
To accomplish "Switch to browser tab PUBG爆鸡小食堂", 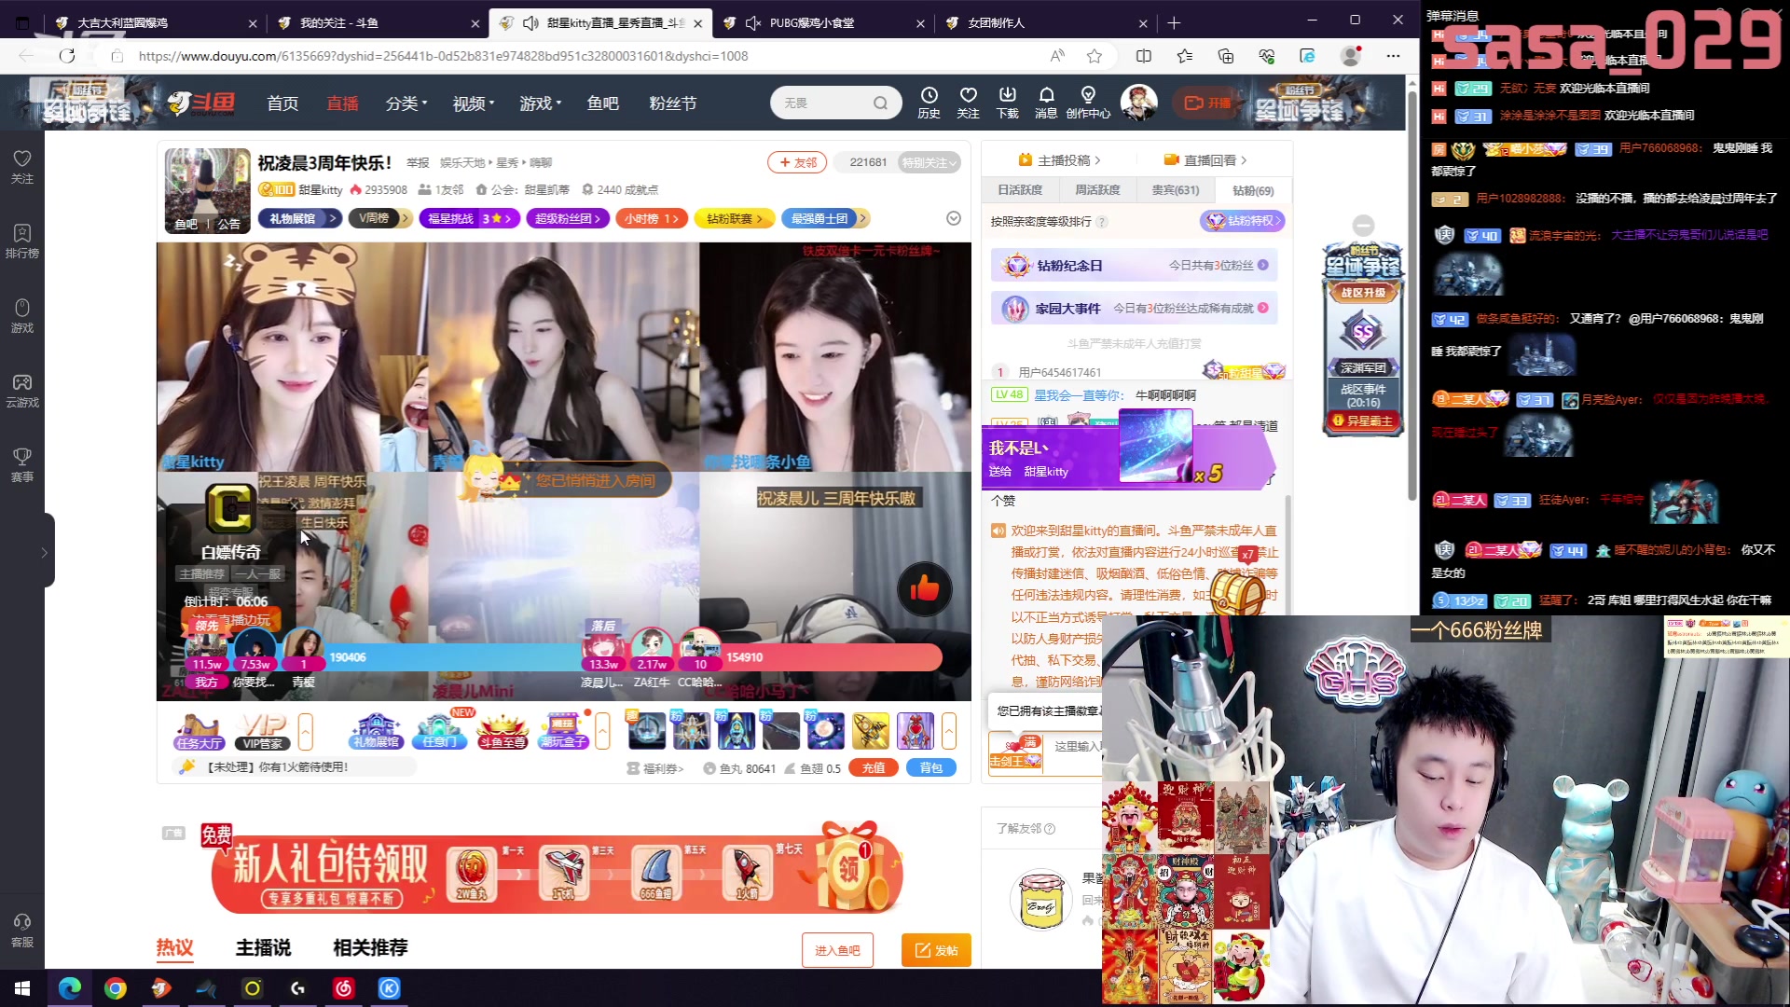I will (823, 22).
